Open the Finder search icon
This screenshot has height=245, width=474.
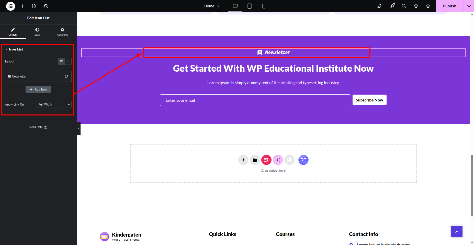(x=404, y=6)
